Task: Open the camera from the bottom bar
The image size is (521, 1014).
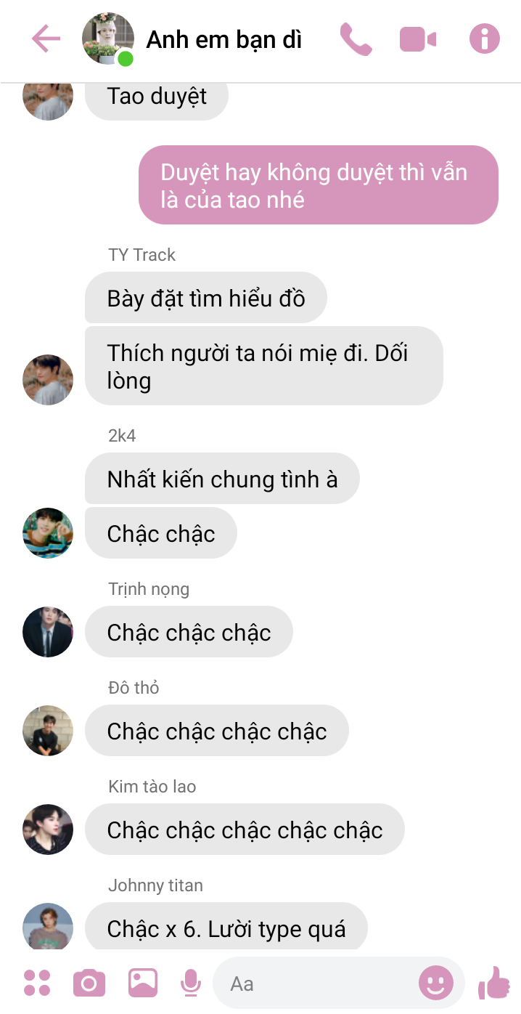Action: point(89,983)
